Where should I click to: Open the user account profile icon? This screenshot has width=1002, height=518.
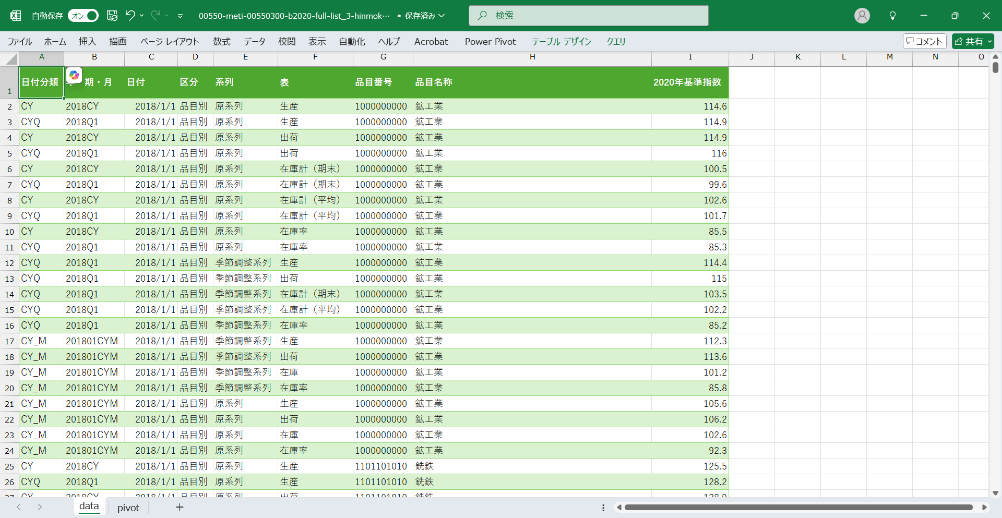(862, 16)
